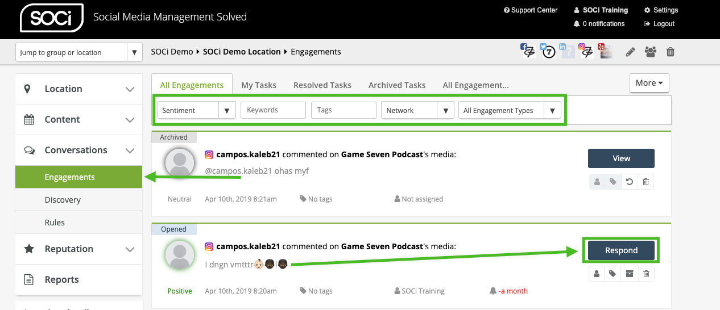Click the Neutral sentiment label
Viewport: 720px width, 310px height.
(x=180, y=199)
